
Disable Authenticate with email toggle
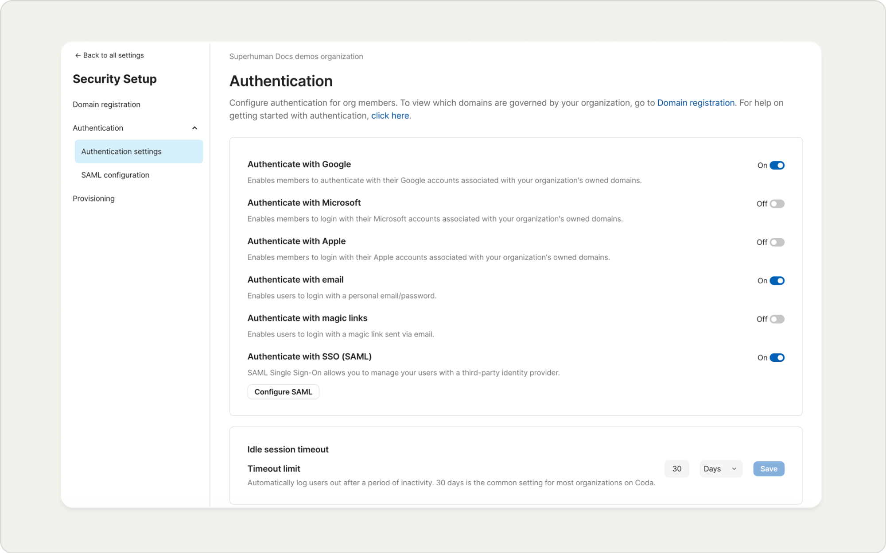(x=777, y=281)
